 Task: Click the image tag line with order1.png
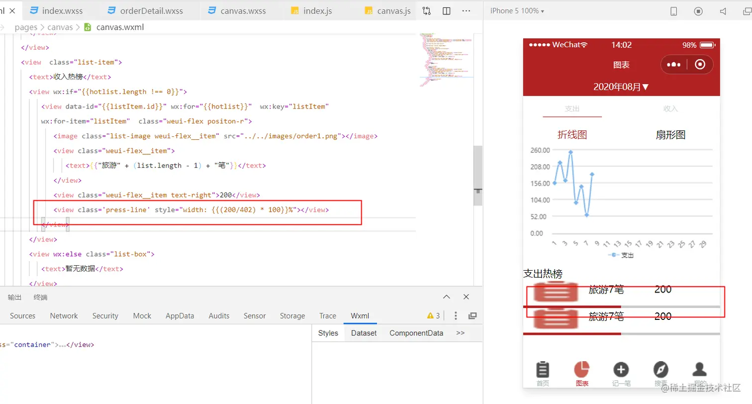pyautogui.click(x=215, y=136)
